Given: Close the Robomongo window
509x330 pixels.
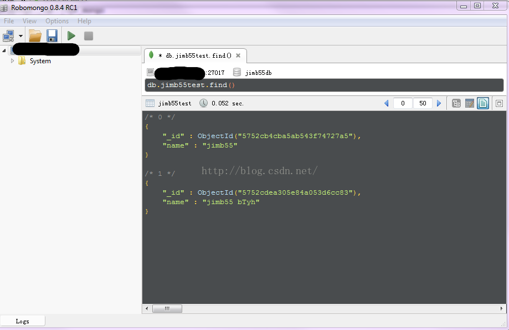Looking at the screenshot, I should (x=495, y=6).
